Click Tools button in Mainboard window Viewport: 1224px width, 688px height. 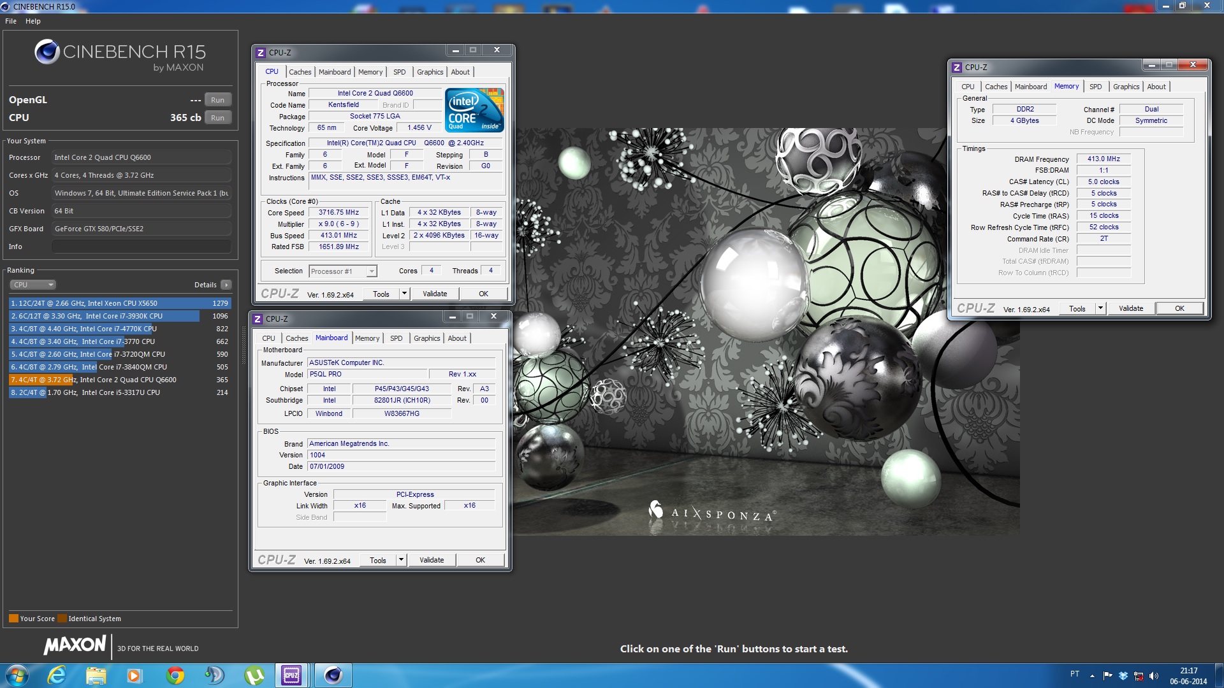coord(378,560)
